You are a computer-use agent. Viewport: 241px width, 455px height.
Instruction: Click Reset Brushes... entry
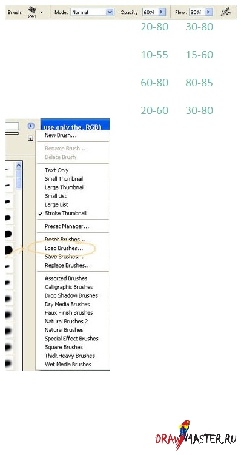pos(65,240)
